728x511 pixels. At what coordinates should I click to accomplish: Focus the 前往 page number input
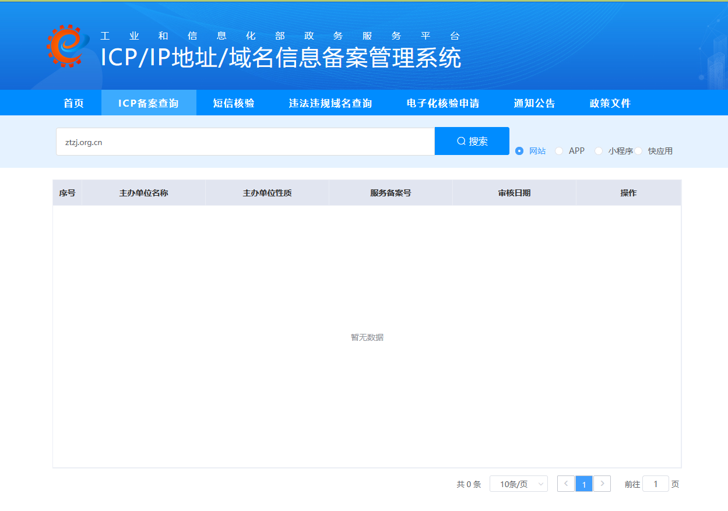(656, 484)
